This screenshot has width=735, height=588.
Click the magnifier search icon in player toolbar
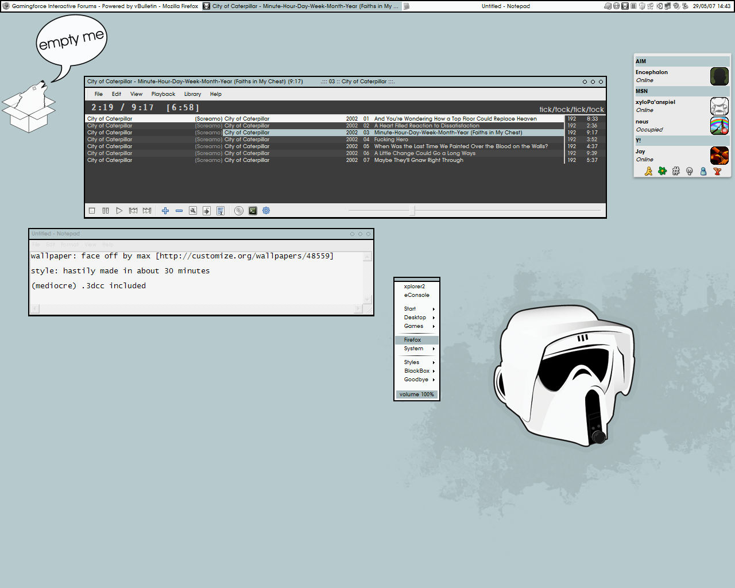(193, 211)
